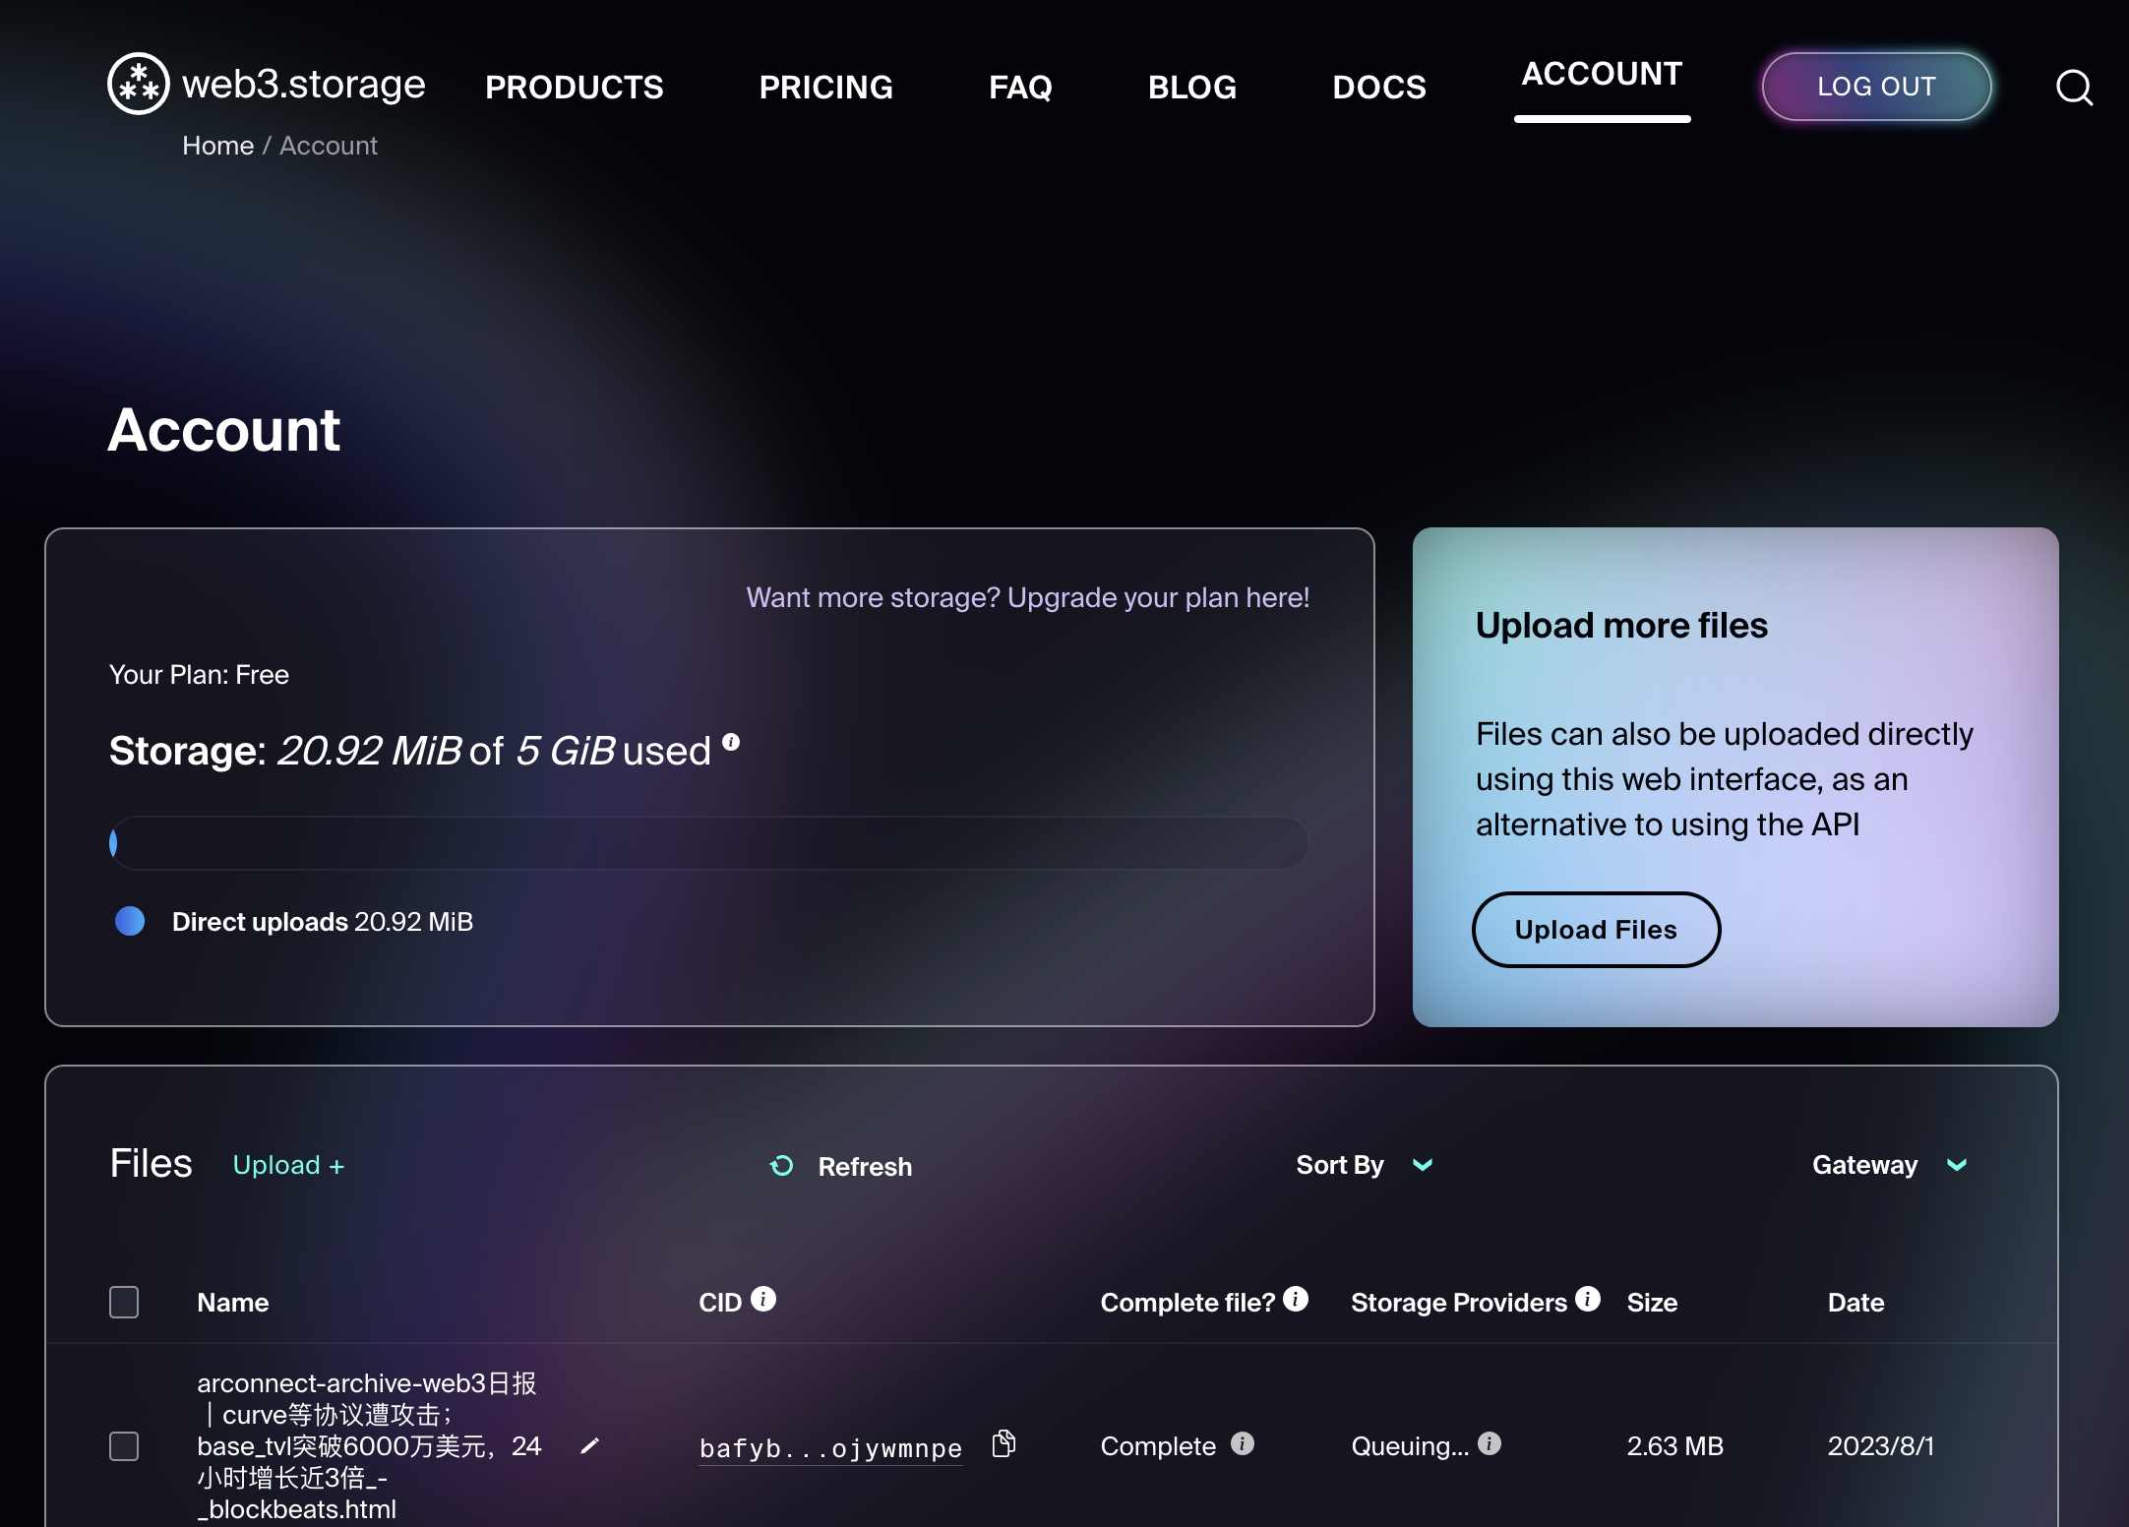Image resolution: width=2129 pixels, height=1527 pixels.
Task: Click the Upload Files button
Action: tap(1595, 930)
